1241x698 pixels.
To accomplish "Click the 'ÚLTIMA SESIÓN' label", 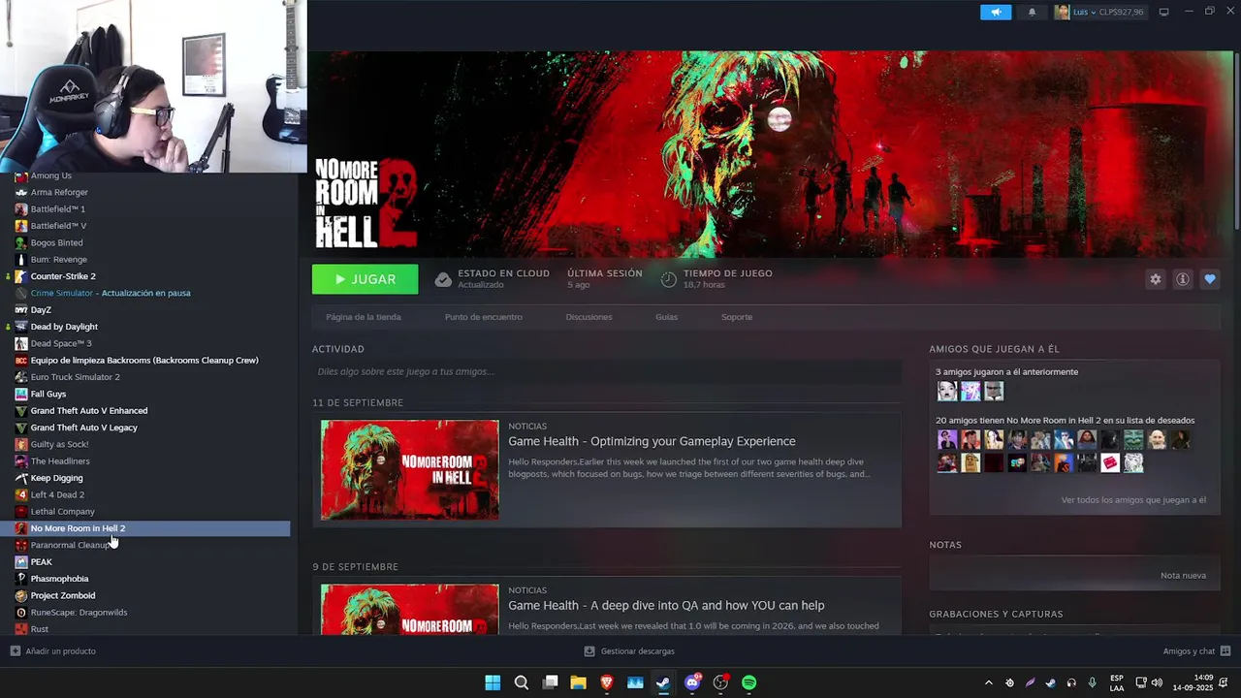I will pyautogui.click(x=605, y=273).
